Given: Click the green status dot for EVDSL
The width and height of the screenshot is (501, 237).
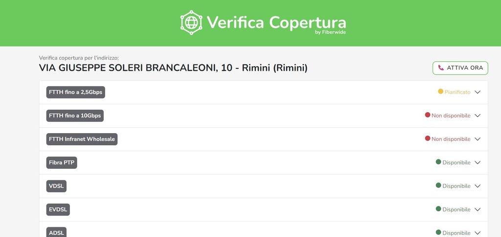Looking at the screenshot, I should [x=438, y=209].
